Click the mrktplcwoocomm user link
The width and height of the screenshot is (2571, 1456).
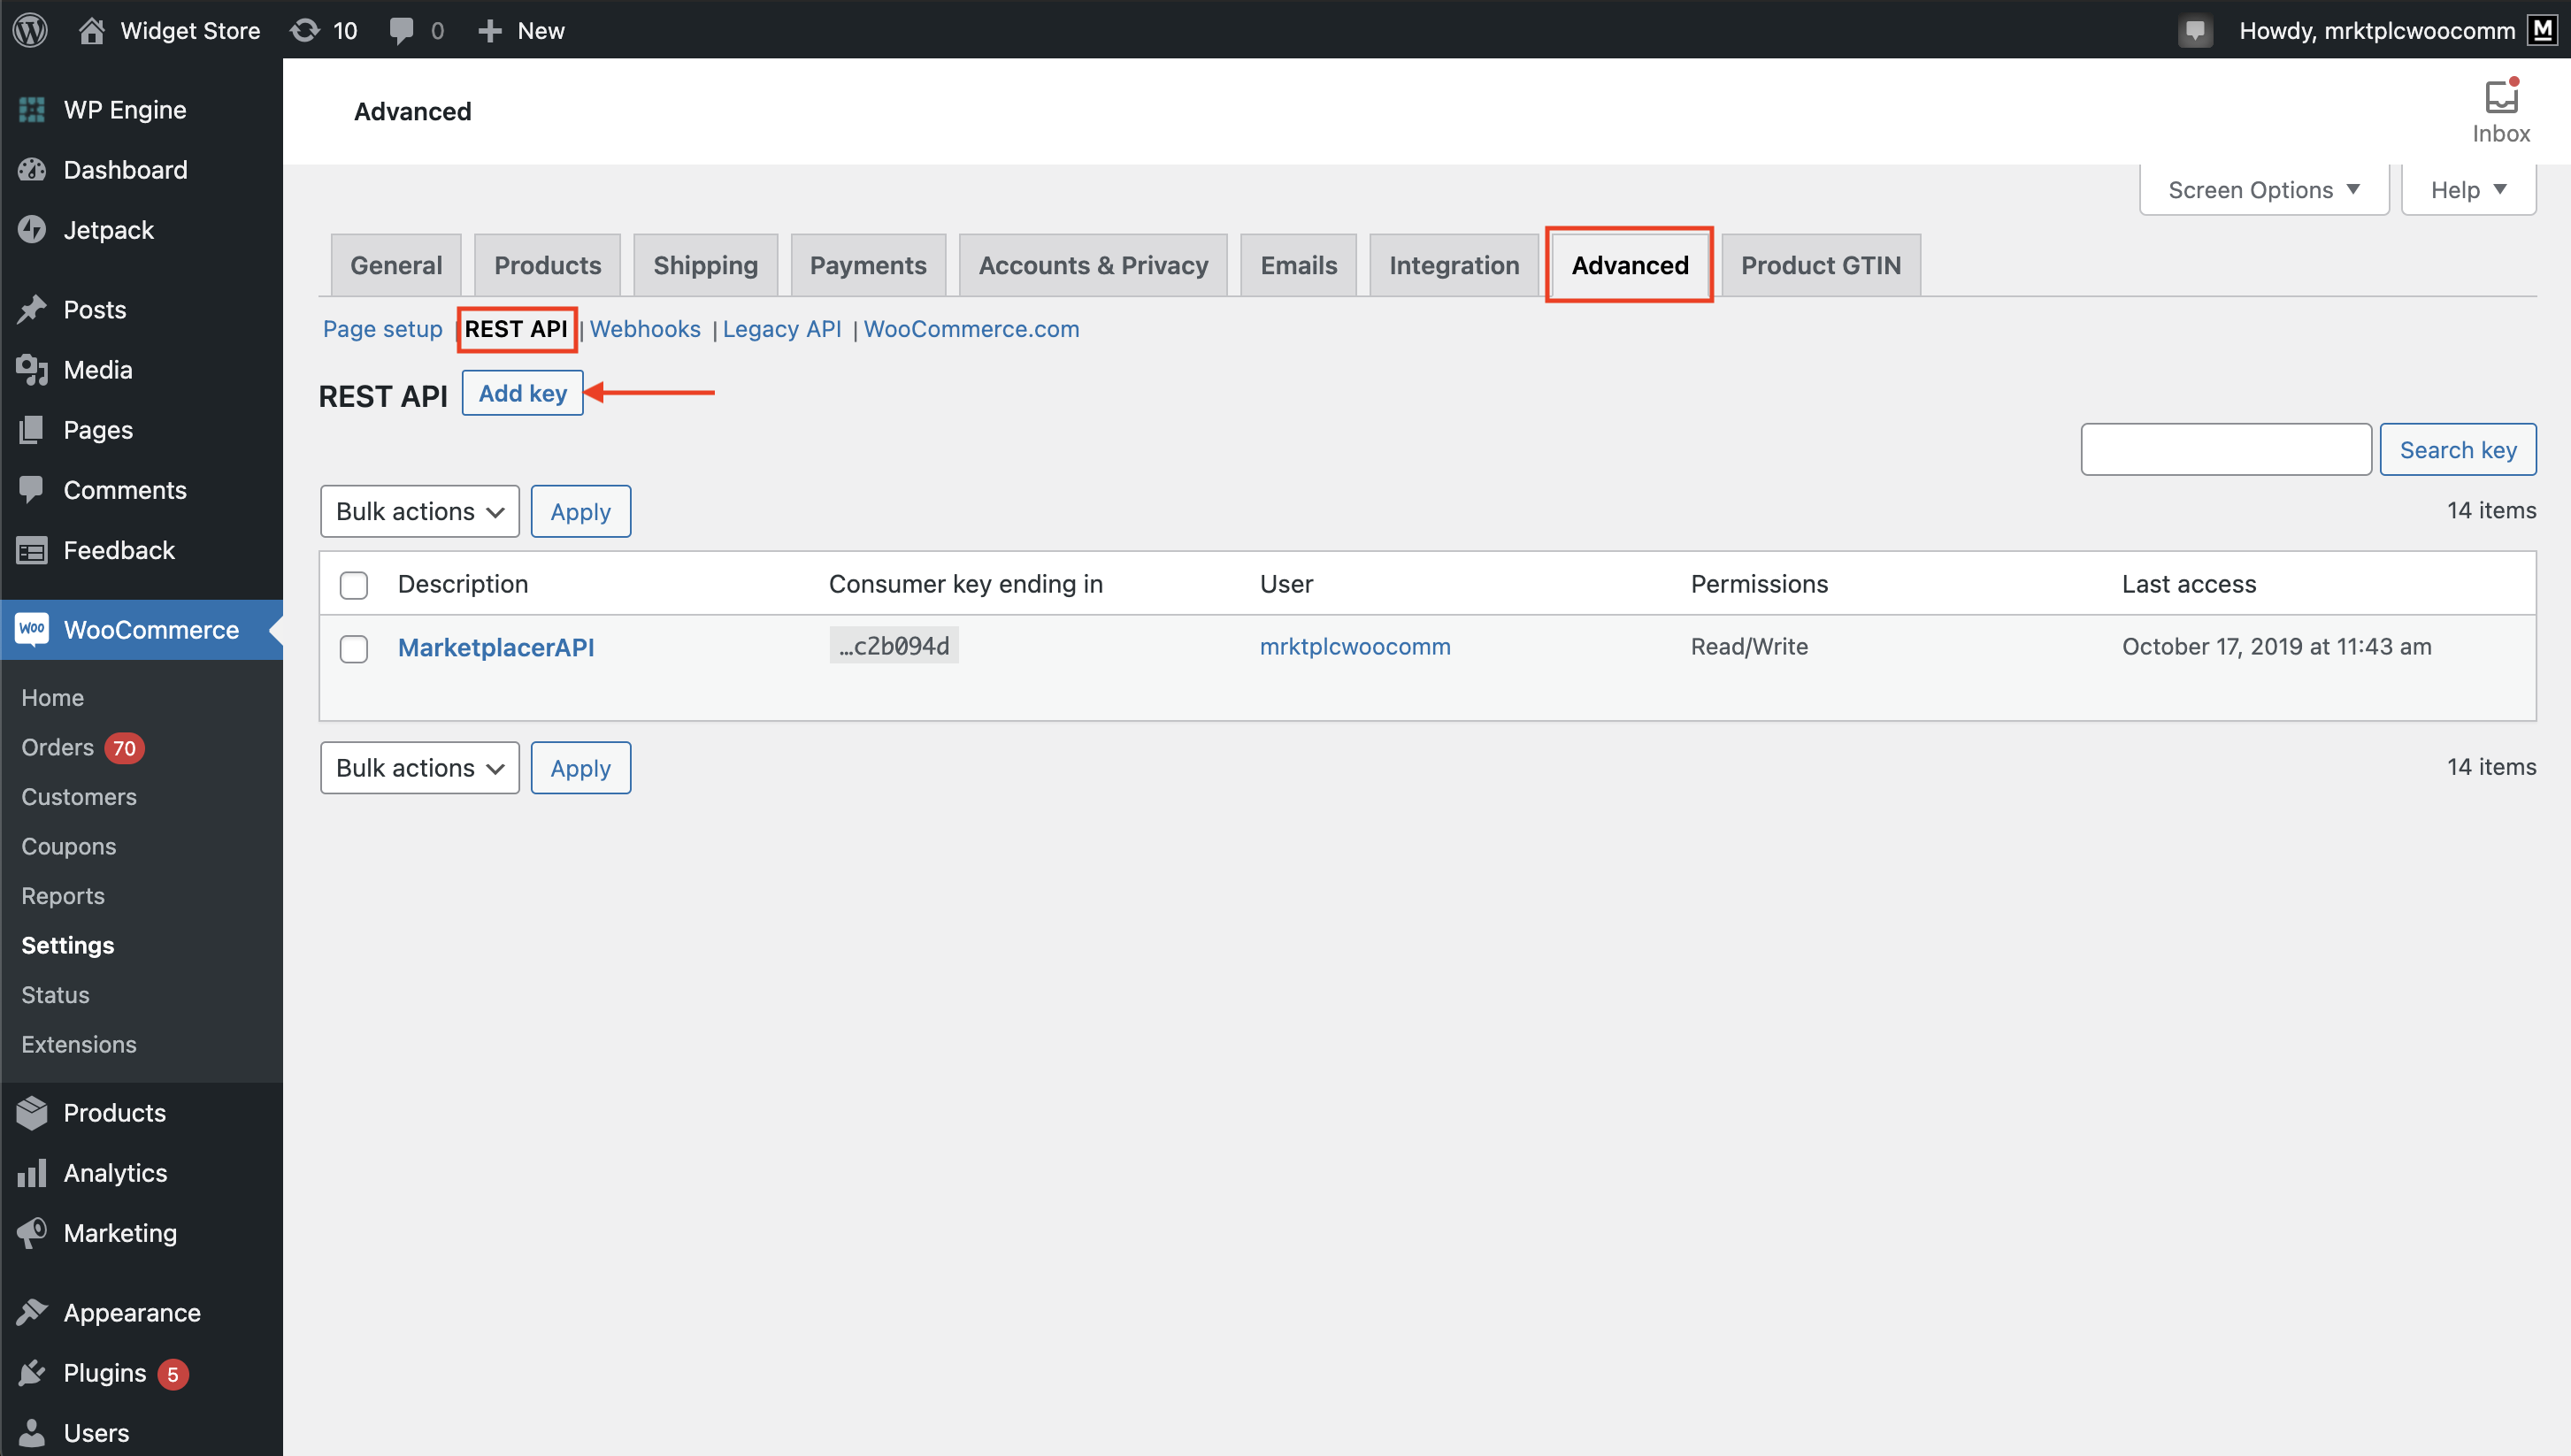[1355, 646]
